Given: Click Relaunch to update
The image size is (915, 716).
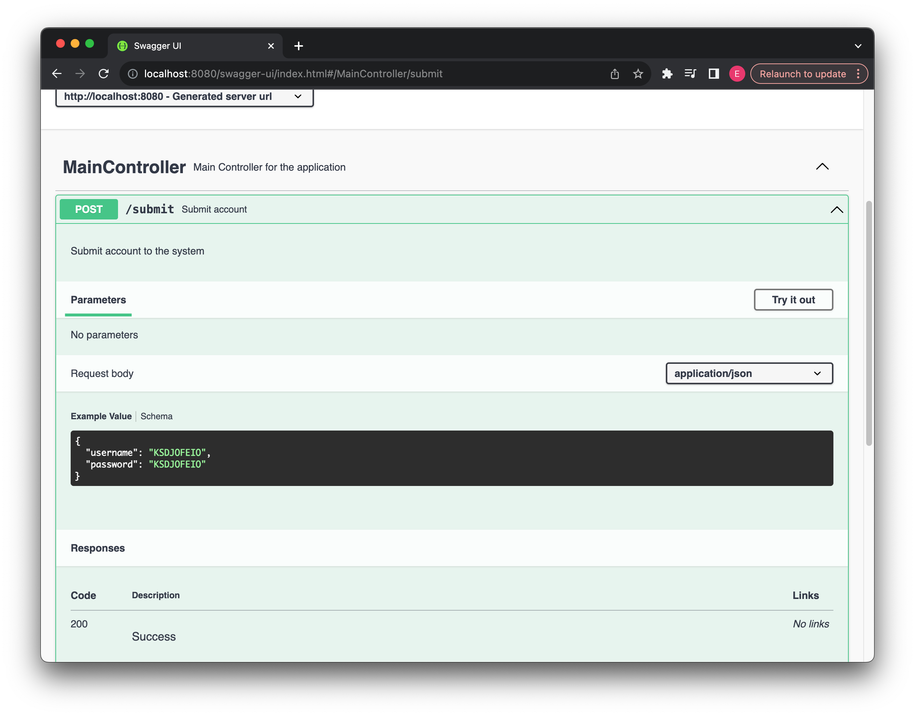Looking at the screenshot, I should point(802,74).
